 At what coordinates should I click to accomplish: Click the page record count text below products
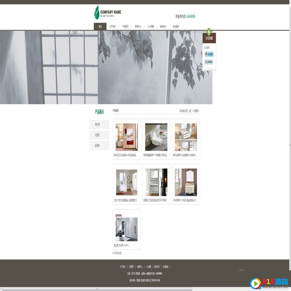coord(117,253)
